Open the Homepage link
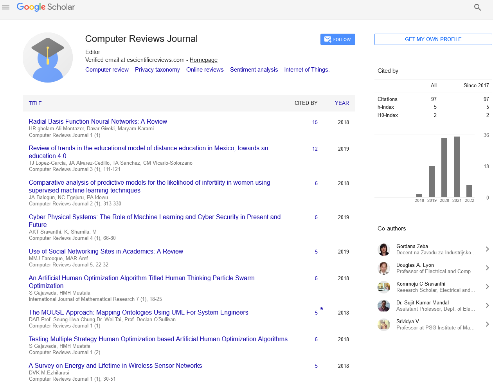493x385 pixels. [203, 60]
